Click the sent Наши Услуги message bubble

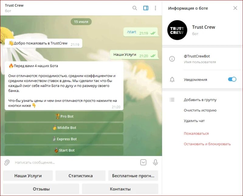coord(134,55)
